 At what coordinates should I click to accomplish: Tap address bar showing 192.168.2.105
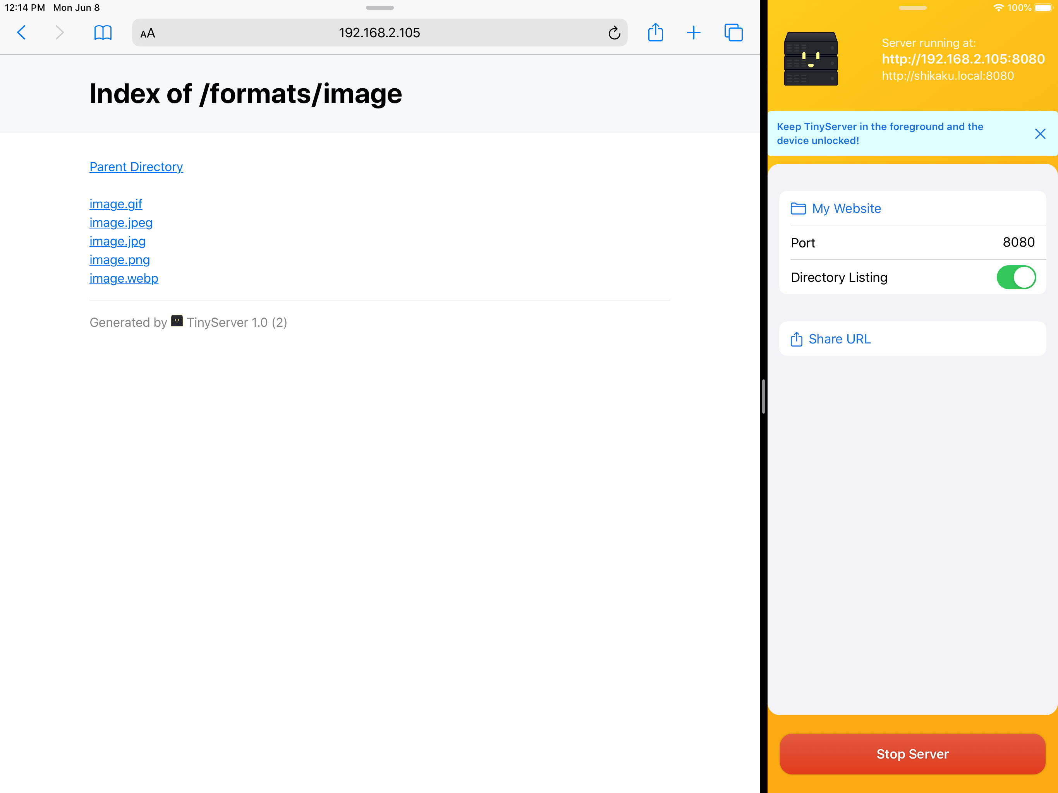379,33
